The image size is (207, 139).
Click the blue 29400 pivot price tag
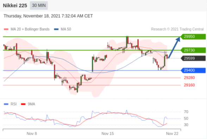pyautogui.click(x=193, y=70)
